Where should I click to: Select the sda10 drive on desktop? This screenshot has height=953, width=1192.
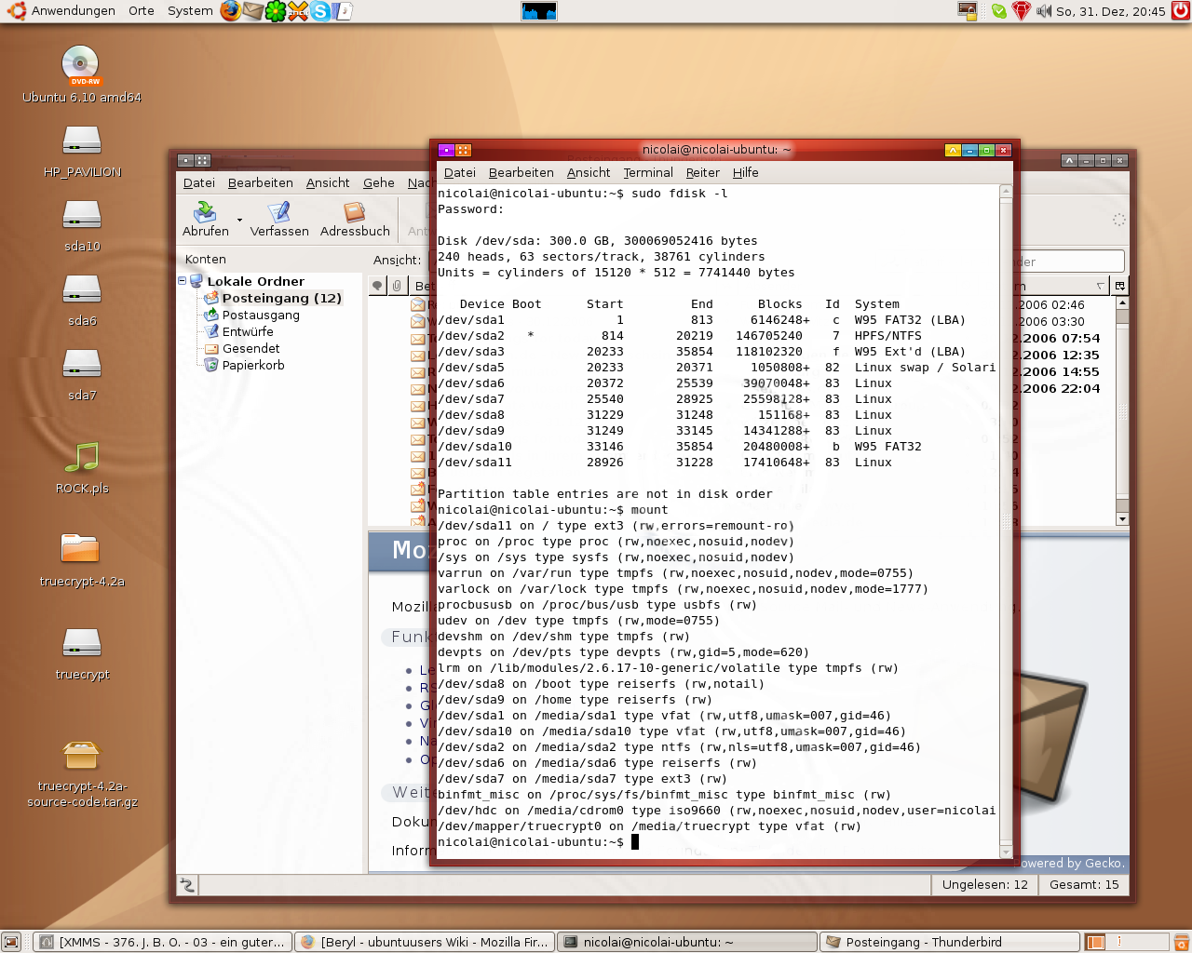[x=82, y=225]
